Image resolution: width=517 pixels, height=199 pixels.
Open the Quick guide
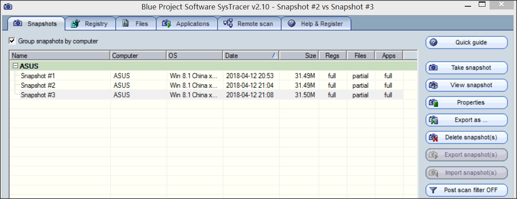466,42
